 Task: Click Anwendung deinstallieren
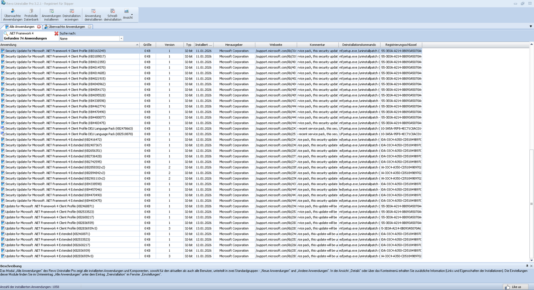tap(93, 14)
